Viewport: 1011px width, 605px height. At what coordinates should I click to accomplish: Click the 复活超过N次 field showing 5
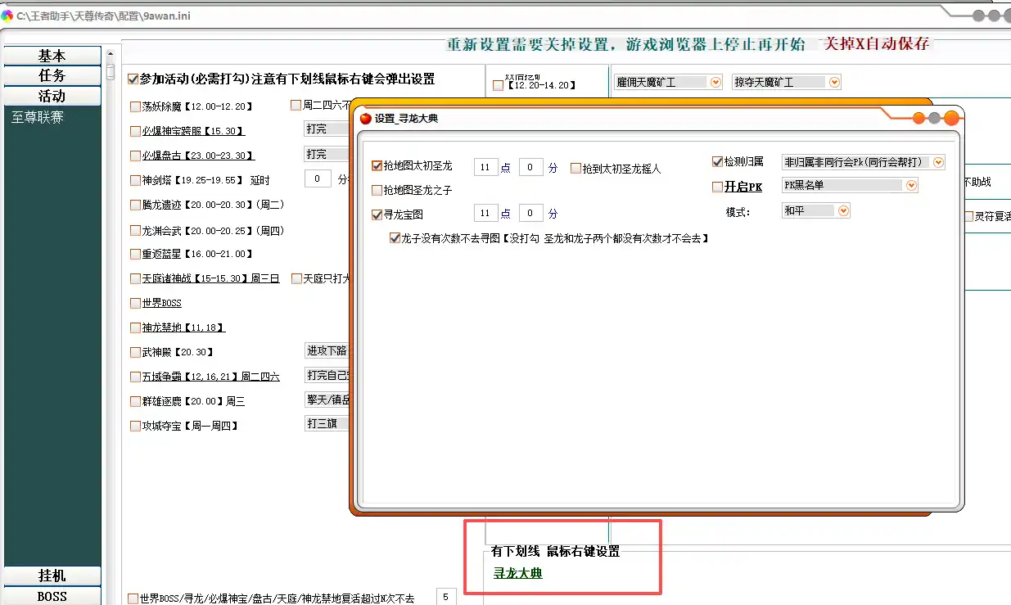[x=446, y=597]
